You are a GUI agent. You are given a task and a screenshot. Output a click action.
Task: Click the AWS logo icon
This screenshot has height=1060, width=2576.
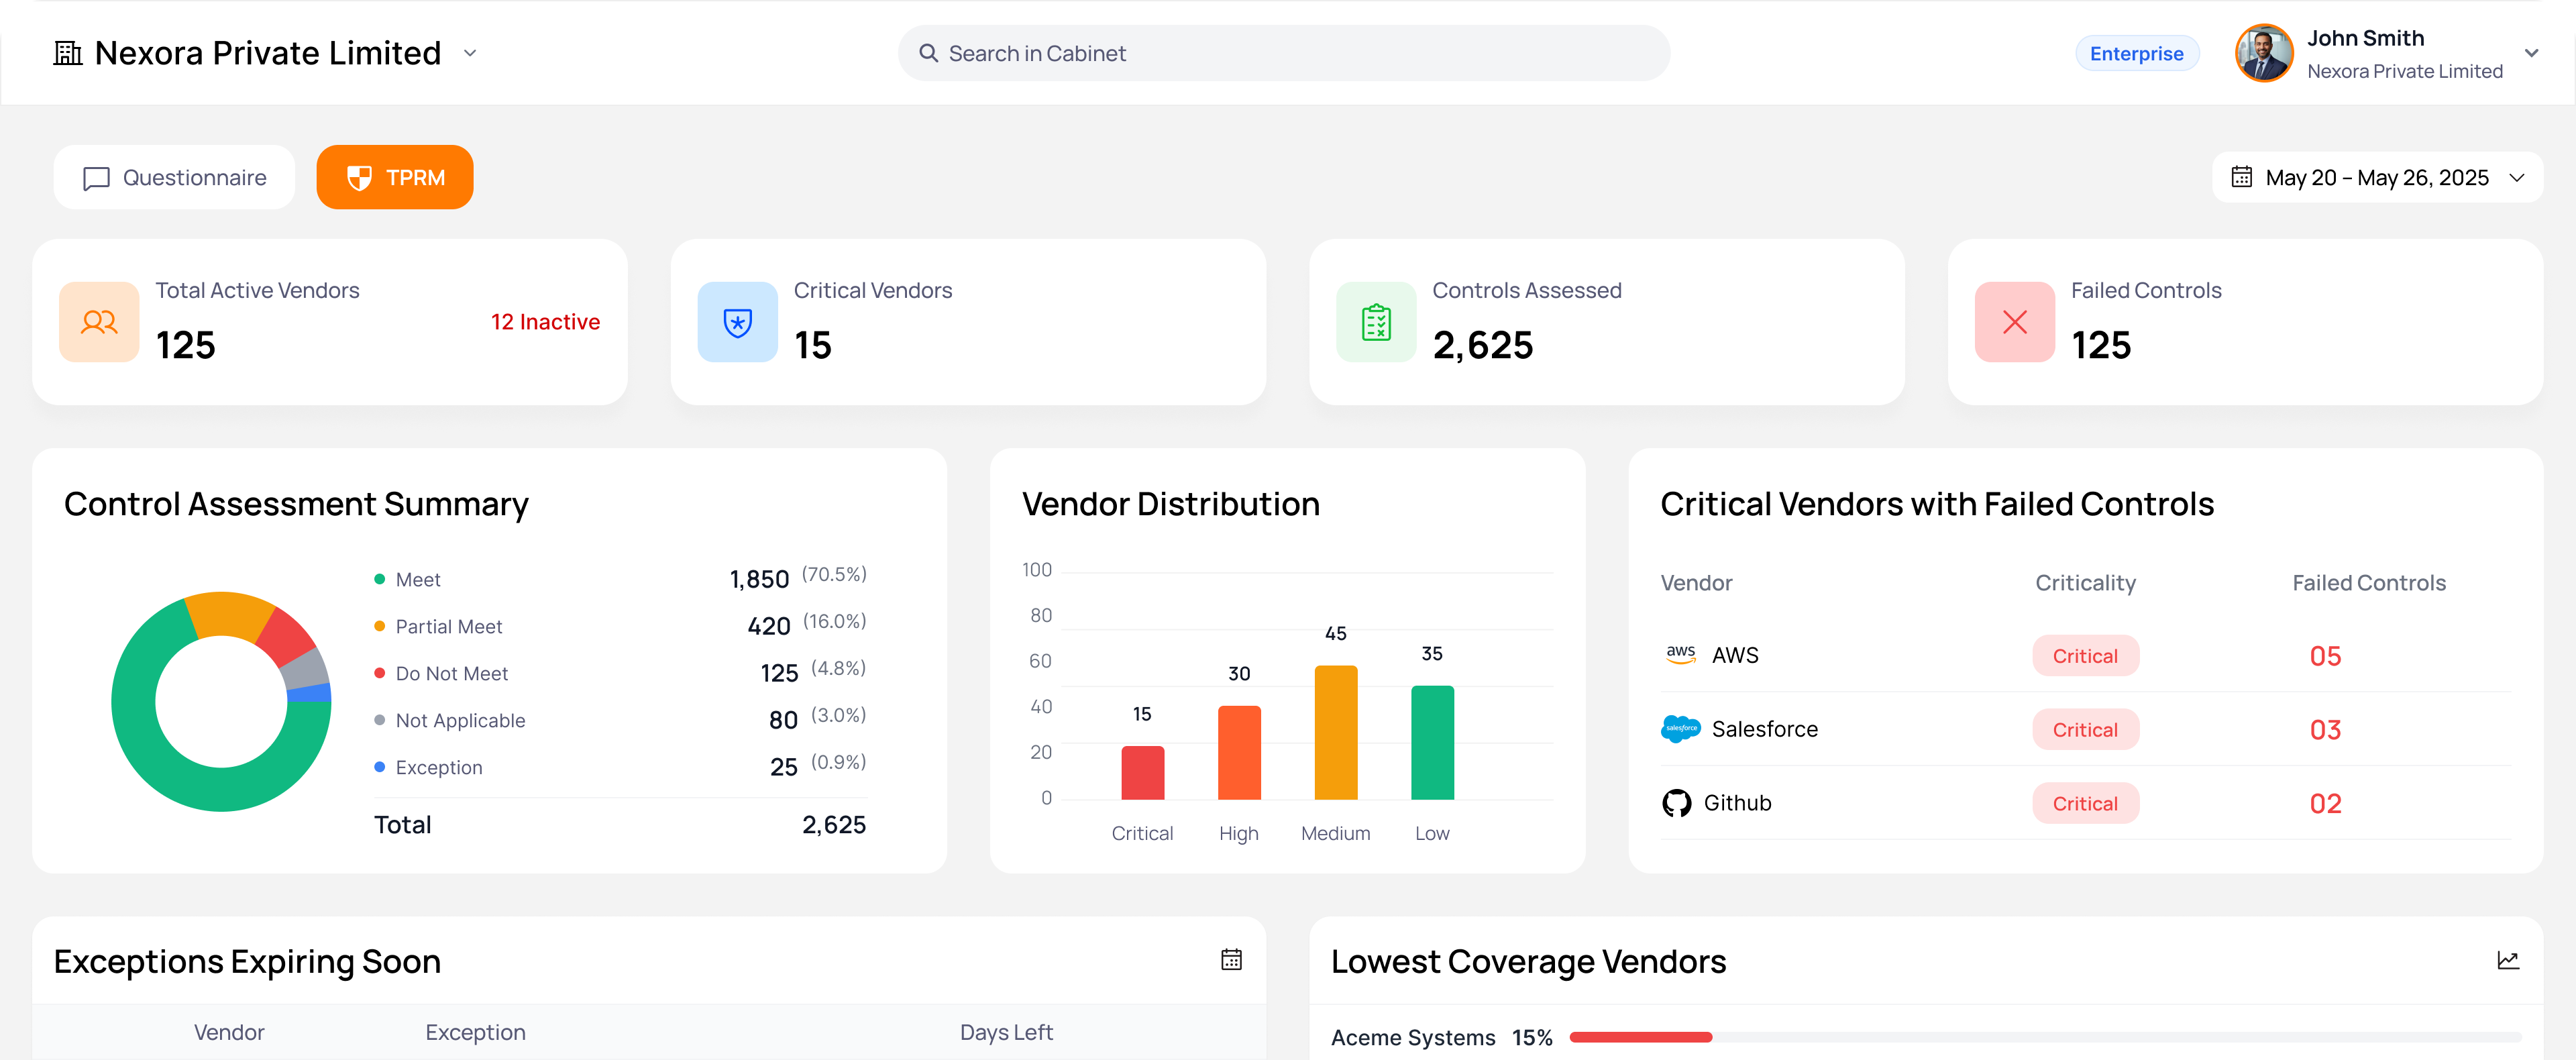1680,655
